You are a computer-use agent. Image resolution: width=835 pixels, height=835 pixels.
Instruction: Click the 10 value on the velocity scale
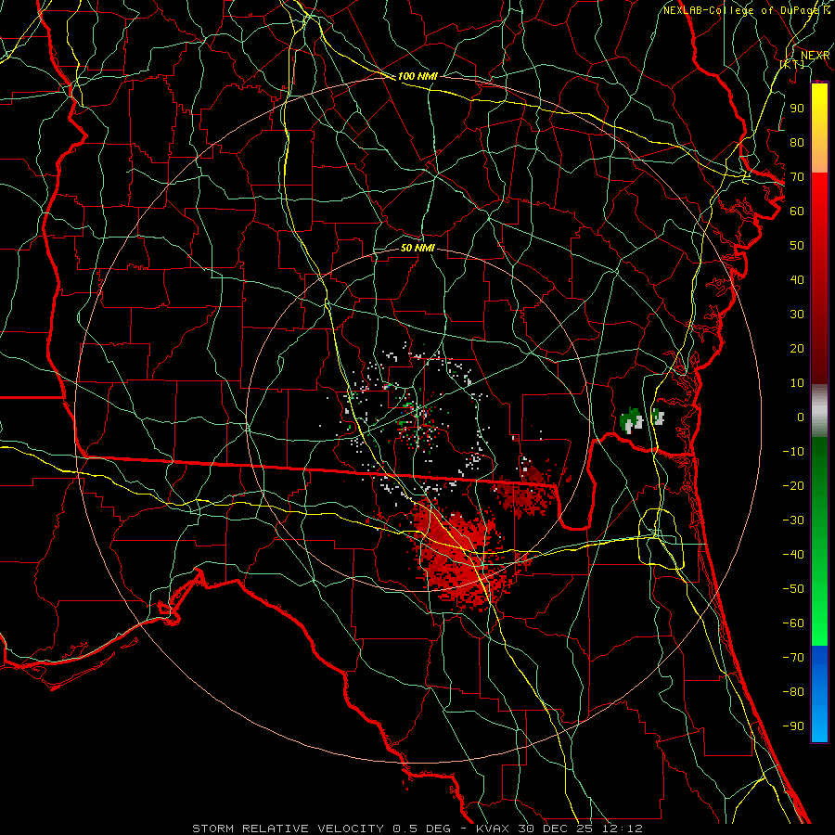797,383
